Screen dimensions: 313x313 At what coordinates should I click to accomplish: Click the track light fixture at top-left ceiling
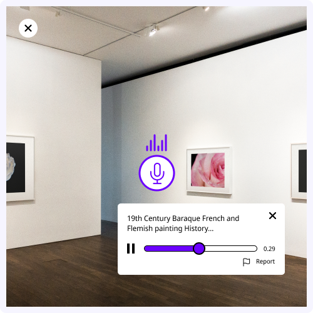point(57,13)
